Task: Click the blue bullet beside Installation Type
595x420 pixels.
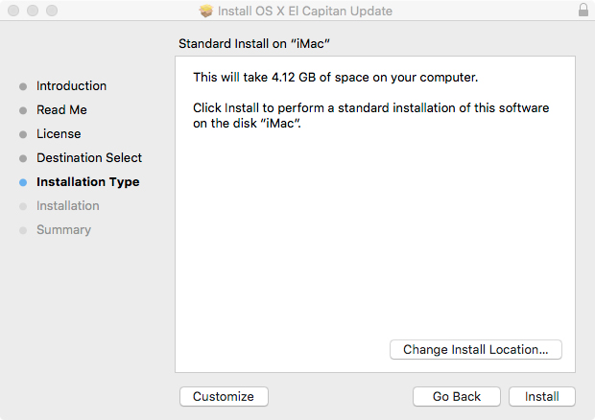Action: coord(23,182)
